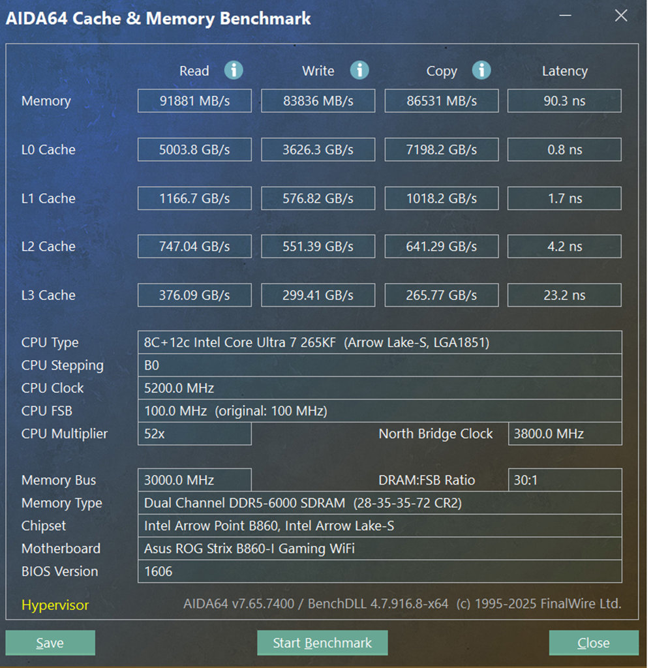Select Memory copy value 86531 MB/s
The height and width of the screenshot is (668, 668).
pyautogui.click(x=442, y=101)
